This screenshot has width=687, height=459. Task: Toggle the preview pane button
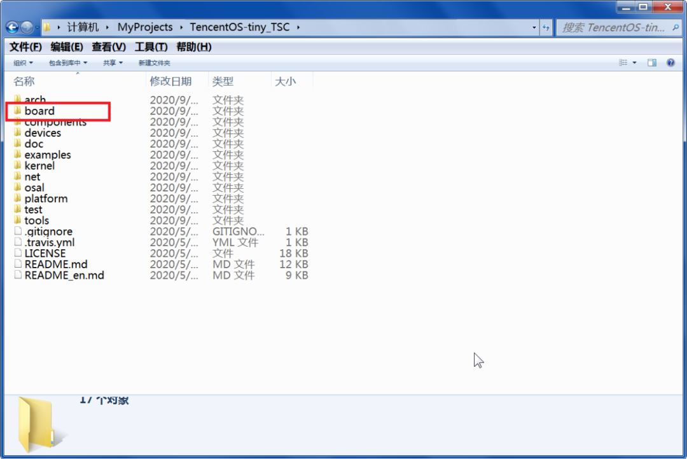click(x=652, y=63)
